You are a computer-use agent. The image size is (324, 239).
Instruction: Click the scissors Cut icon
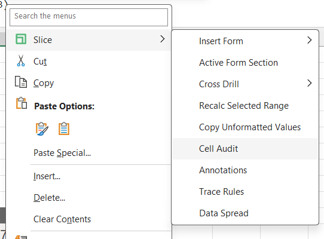[21, 60]
